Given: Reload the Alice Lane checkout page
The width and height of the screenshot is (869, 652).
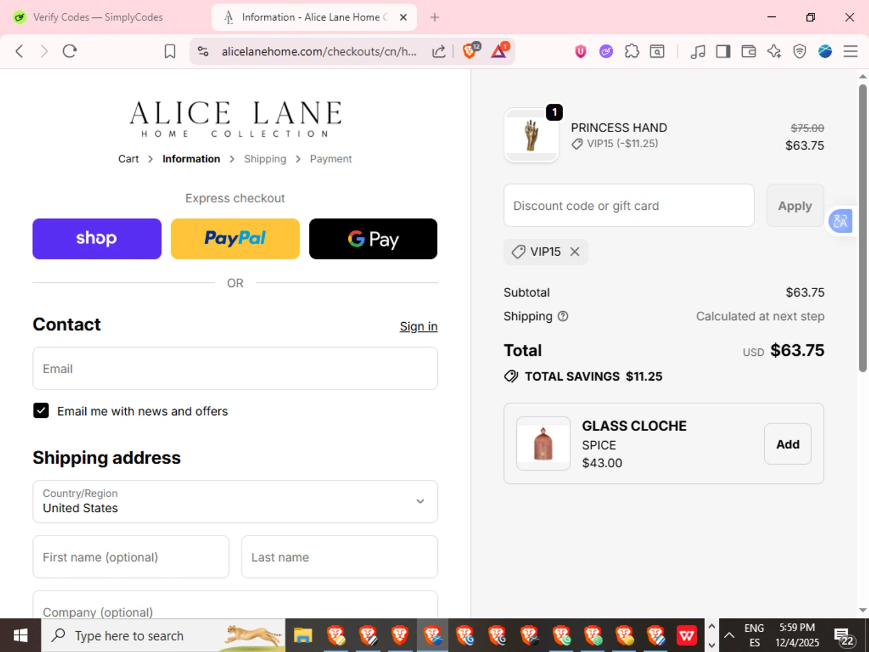Looking at the screenshot, I should pos(70,51).
